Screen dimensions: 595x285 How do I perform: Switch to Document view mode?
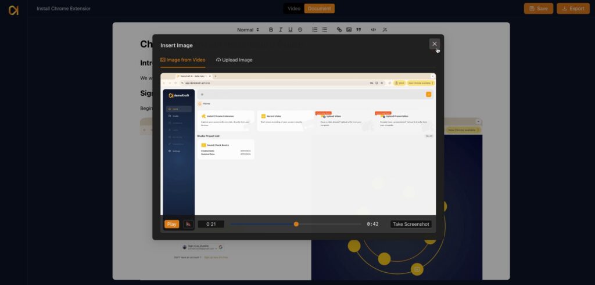tap(319, 9)
